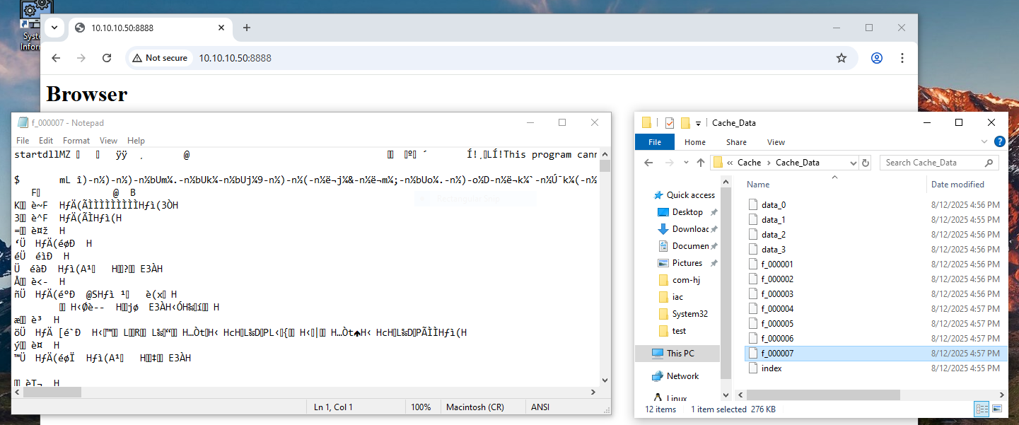1019x425 pixels.
Task: Bookmark this page with the star icon
Action: click(x=841, y=58)
